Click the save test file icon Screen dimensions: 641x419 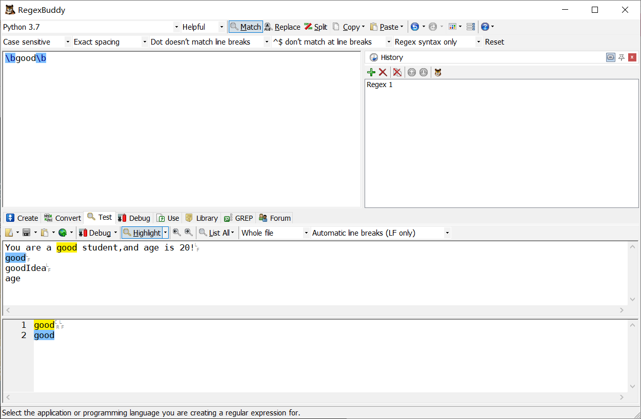[27, 233]
